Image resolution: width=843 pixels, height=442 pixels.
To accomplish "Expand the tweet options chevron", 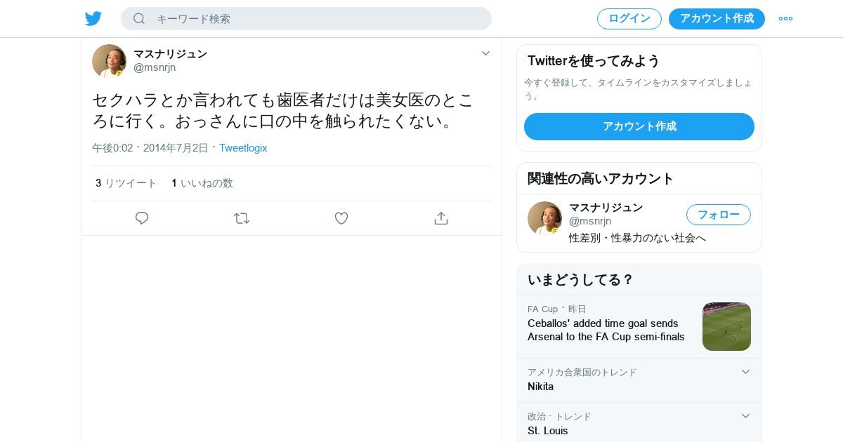I will point(485,53).
